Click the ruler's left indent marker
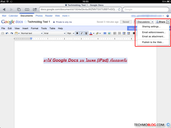 pyautogui.click(x=31, y=39)
